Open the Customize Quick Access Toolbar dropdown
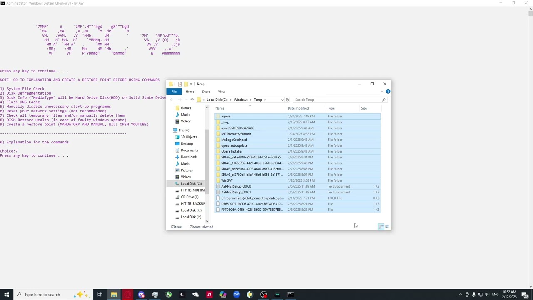Image resolution: width=533 pixels, height=300 pixels. tap(191, 84)
